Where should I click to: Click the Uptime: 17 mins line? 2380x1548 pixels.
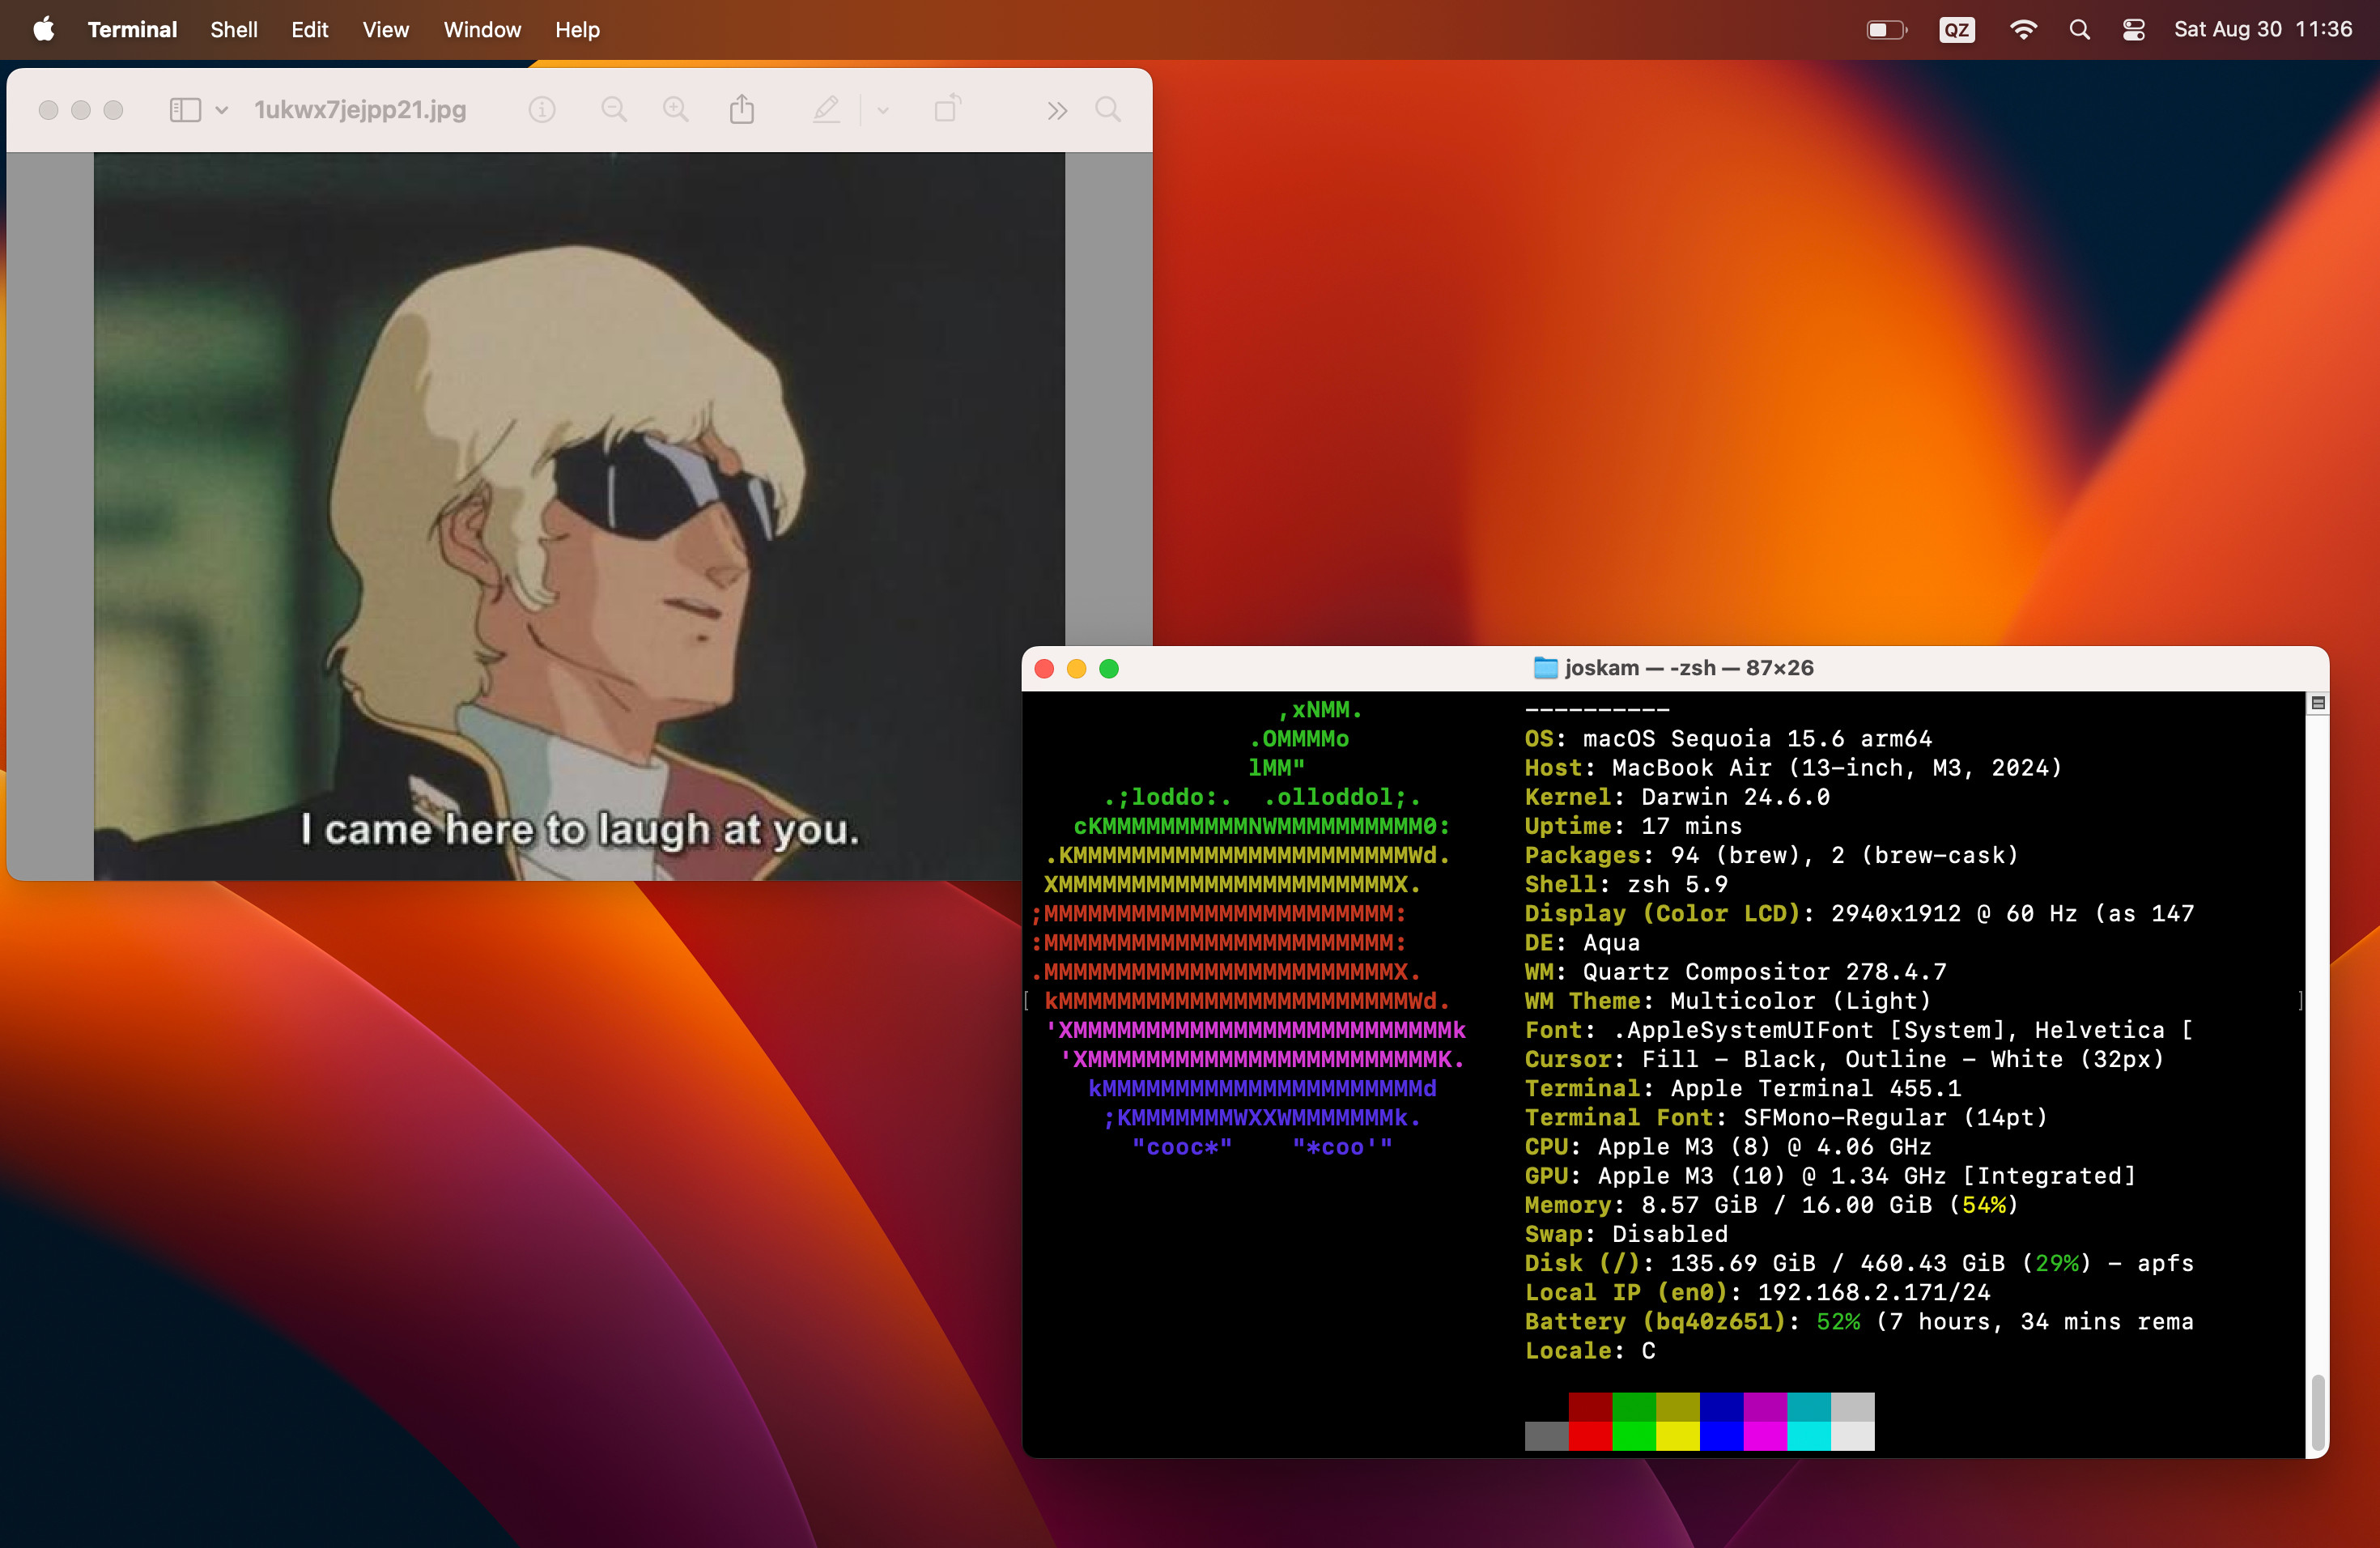click(1633, 825)
